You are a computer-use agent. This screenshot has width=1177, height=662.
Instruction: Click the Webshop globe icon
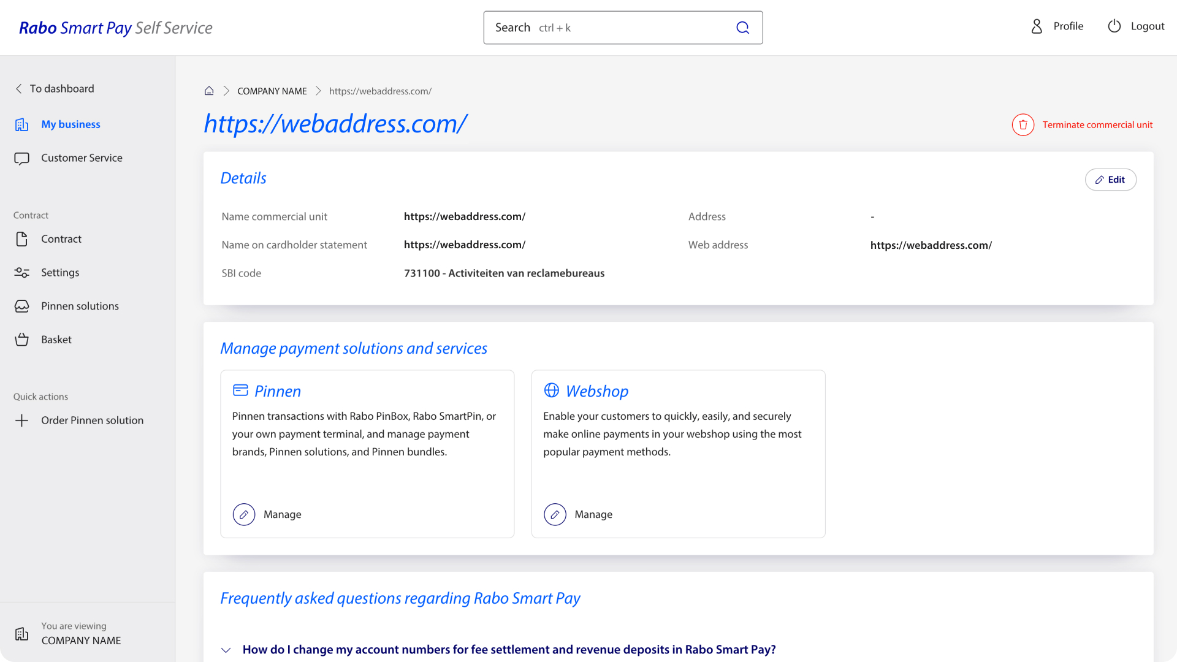[x=551, y=390]
